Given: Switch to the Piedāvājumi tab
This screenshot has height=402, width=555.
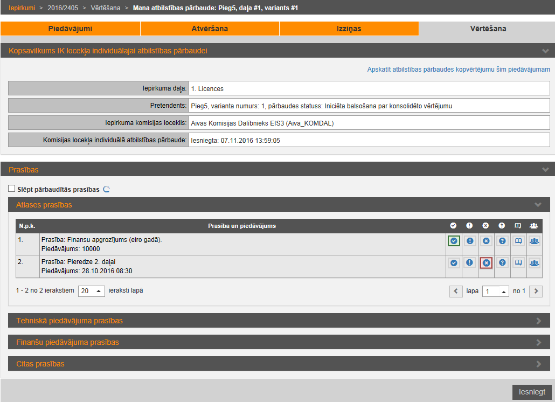Looking at the screenshot, I should pos(70,29).
